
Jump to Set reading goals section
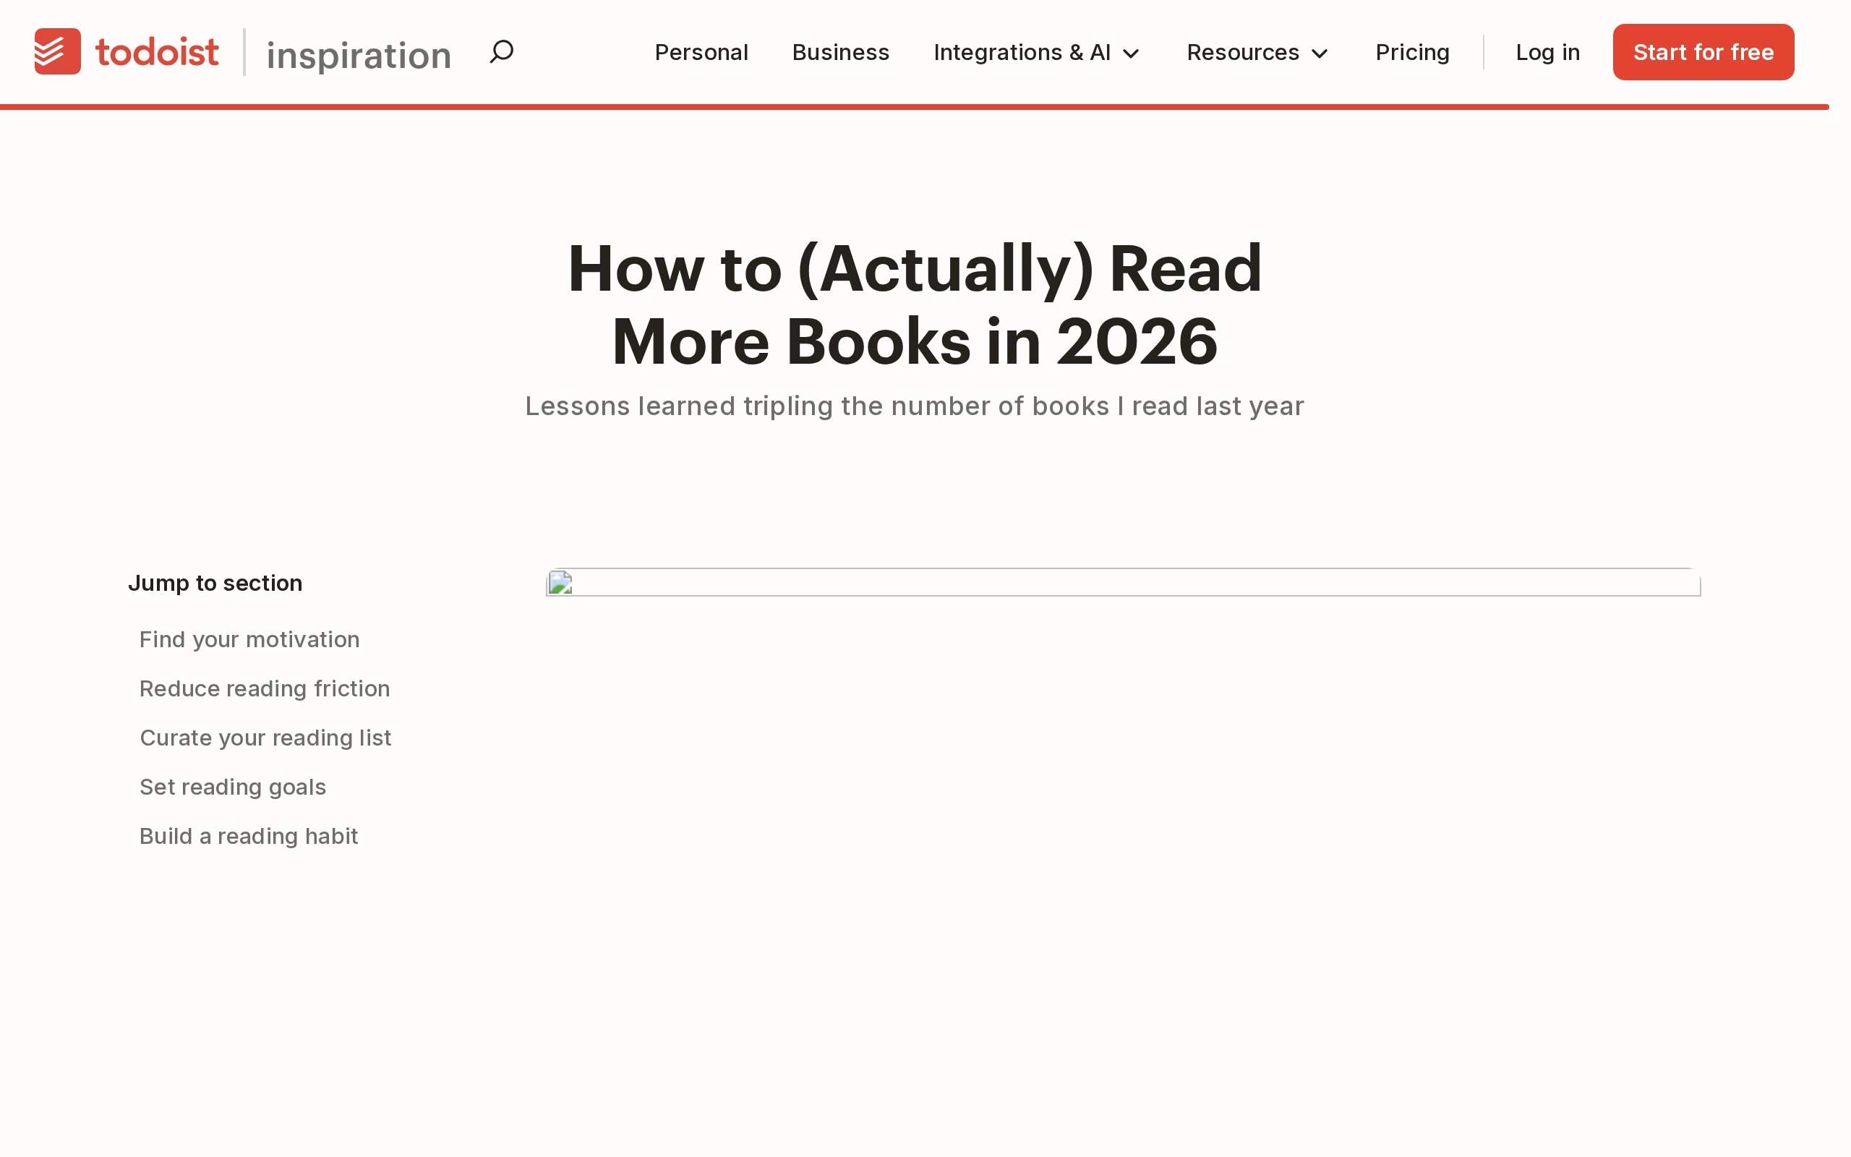click(x=233, y=787)
